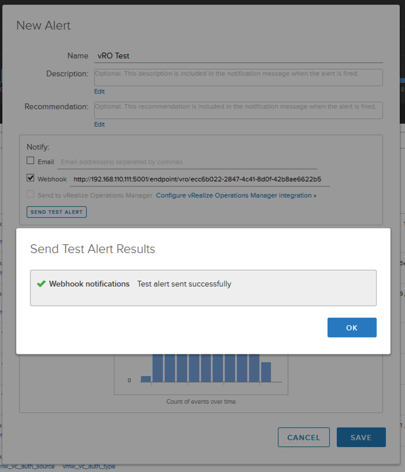The height and width of the screenshot is (472, 405).
Task: Focus the alert Name field containing vRO Test
Action: pyautogui.click(x=238, y=56)
